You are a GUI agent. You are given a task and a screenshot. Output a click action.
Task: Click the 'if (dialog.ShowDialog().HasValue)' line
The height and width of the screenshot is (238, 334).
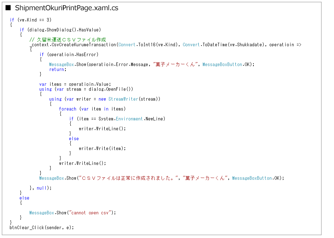click(x=60, y=30)
